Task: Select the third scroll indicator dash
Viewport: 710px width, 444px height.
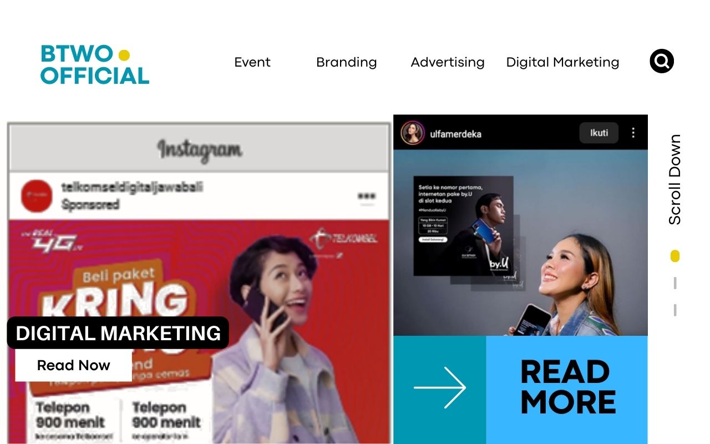Action: click(x=675, y=310)
